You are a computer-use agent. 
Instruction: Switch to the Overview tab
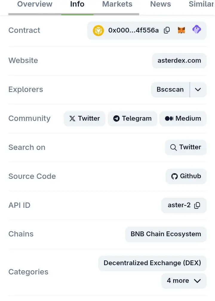(x=35, y=4)
